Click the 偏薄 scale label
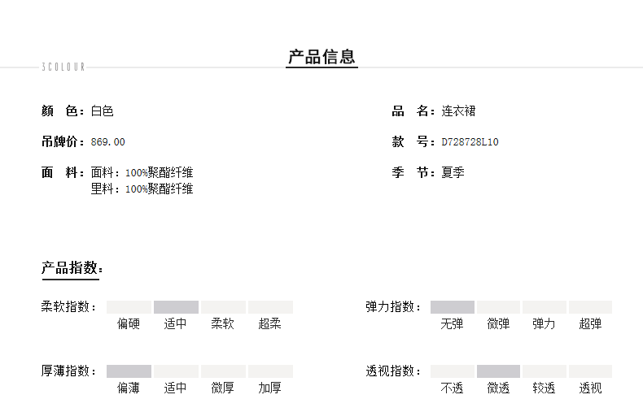The height and width of the screenshot is (399, 643). coord(129,388)
